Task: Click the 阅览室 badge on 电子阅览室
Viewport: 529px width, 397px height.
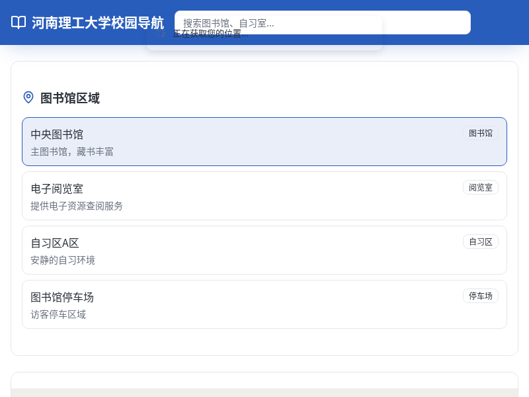Action: pyautogui.click(x=481, y=187)
